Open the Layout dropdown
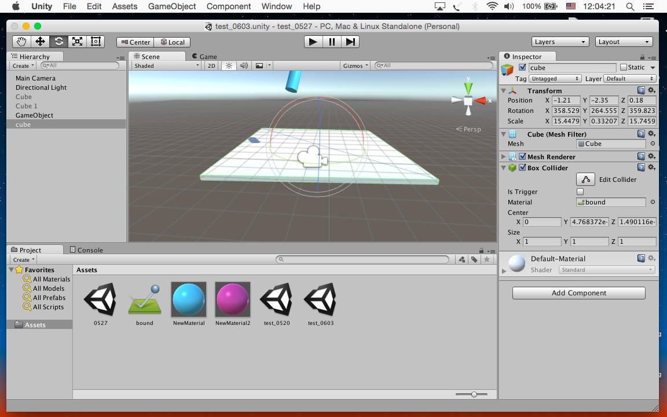The width and height of the screenshot is (667, 417). [x=624, y=42]
